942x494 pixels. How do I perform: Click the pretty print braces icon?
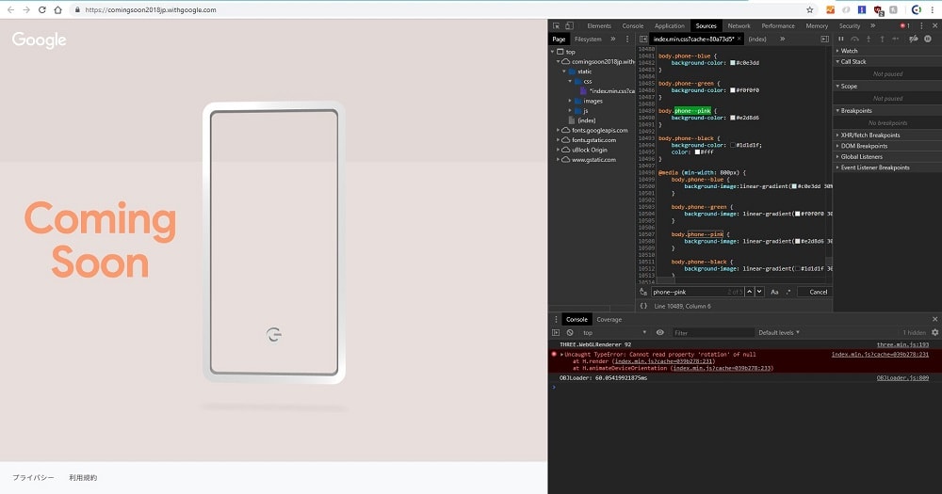pos(643,306)
